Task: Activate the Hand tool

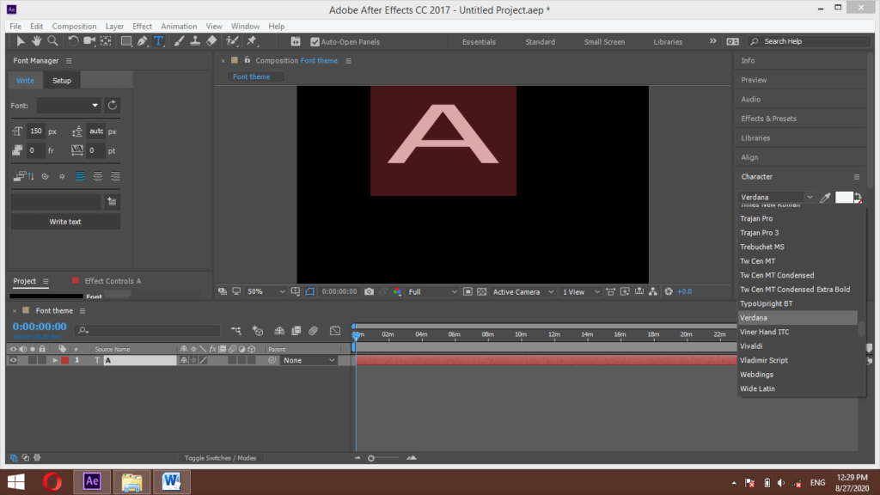Action: click(x=37, y=41)
